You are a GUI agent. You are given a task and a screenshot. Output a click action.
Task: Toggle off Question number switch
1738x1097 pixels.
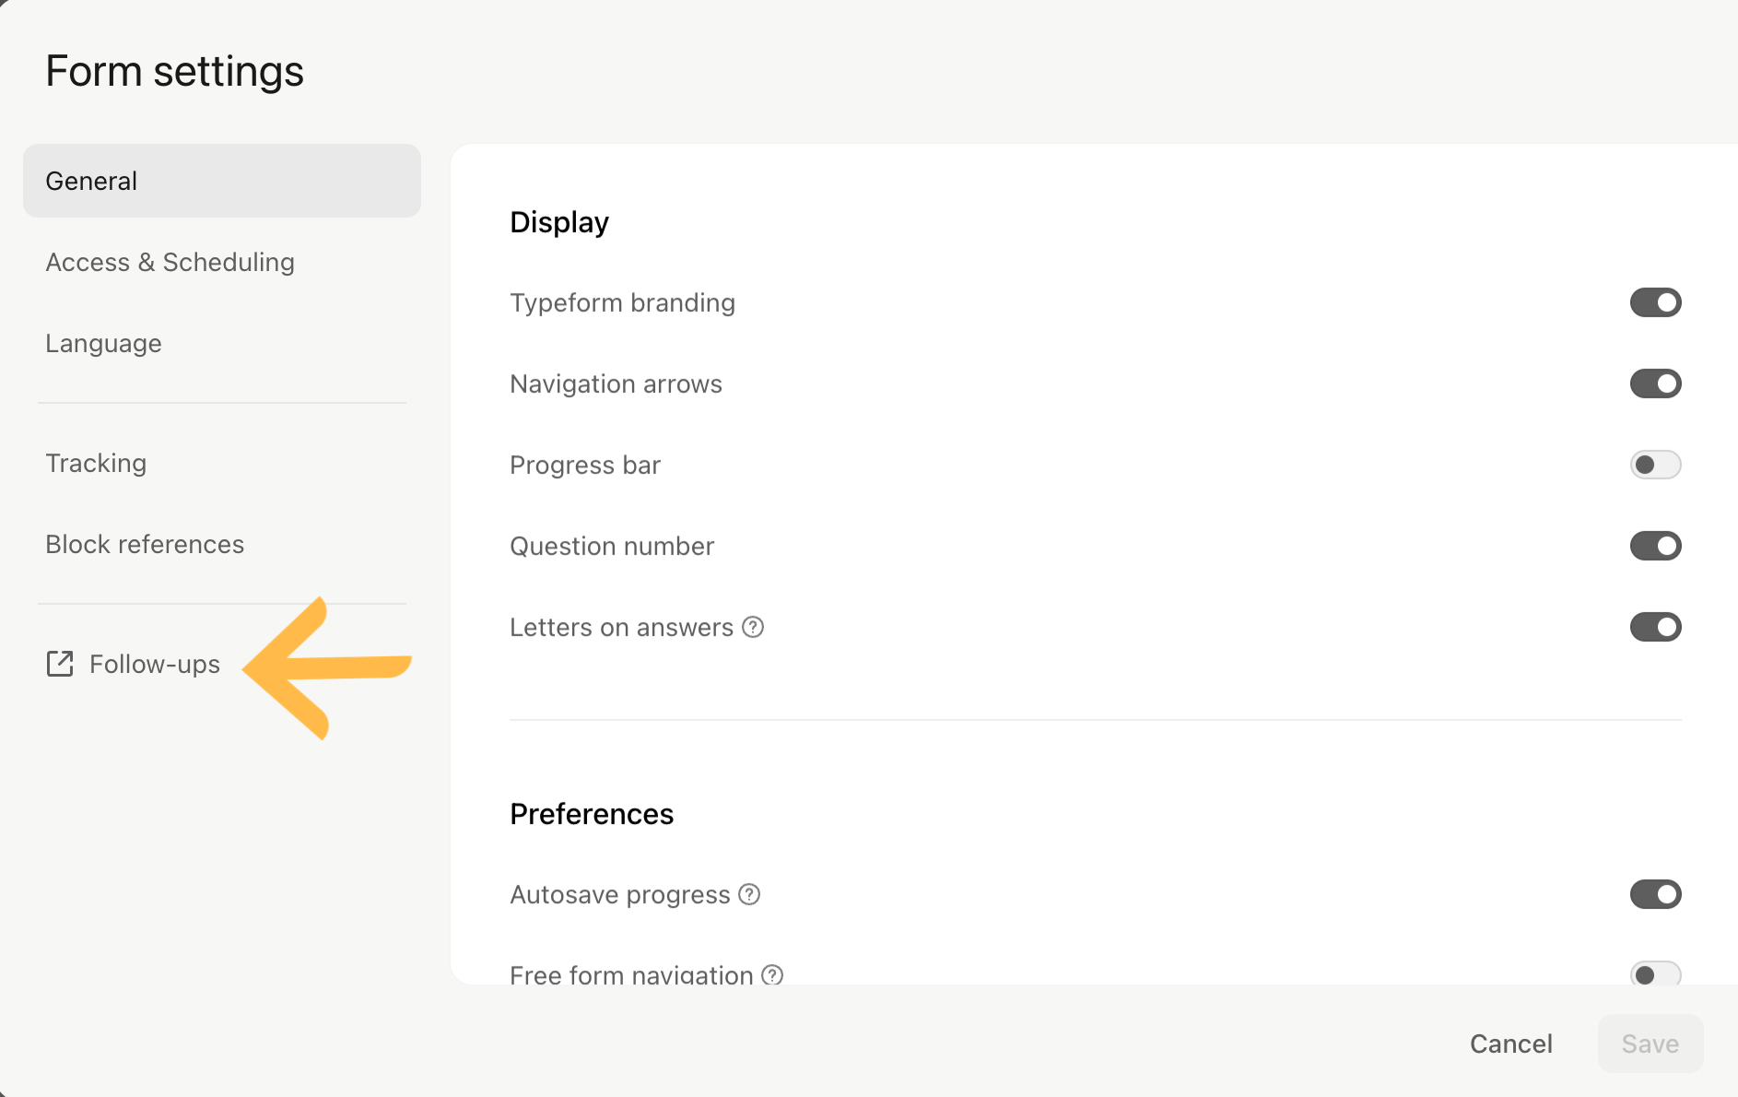(1655, 546)
